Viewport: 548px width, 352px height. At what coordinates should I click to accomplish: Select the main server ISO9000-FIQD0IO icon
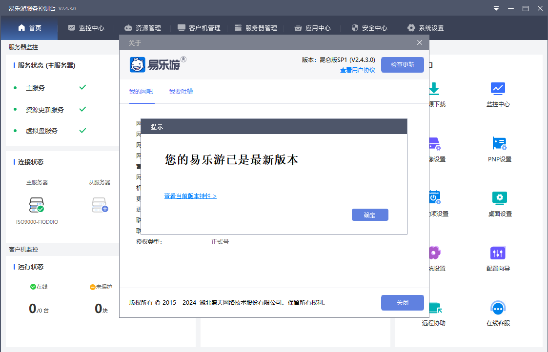point(36,205)
